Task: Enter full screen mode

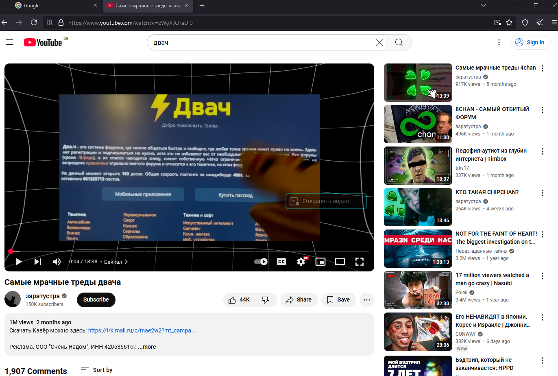Action: pyautogui.click(x=360, y=262)
